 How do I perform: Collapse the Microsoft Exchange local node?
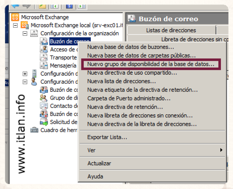click(x=16, y=25)
